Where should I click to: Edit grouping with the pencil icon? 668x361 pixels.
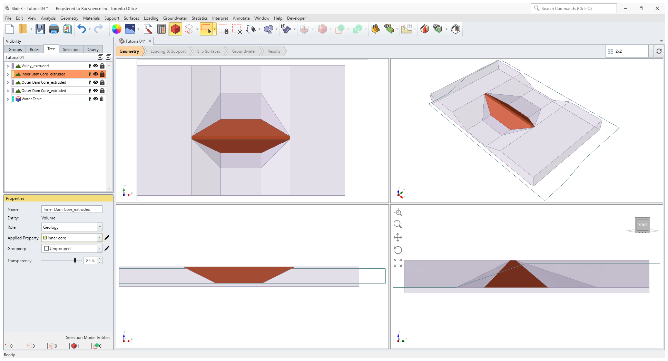pos(107,248)
